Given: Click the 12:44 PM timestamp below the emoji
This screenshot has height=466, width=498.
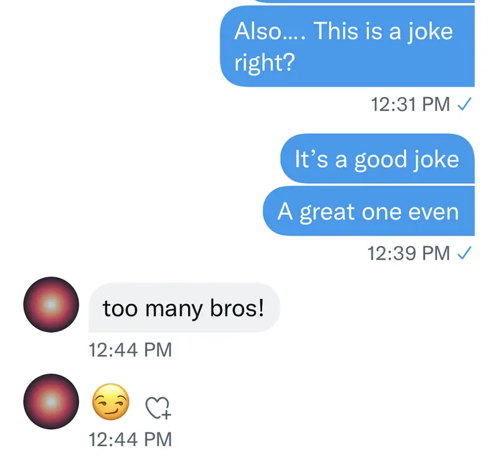Looking at the screenshot, I should tap(131, 439).
